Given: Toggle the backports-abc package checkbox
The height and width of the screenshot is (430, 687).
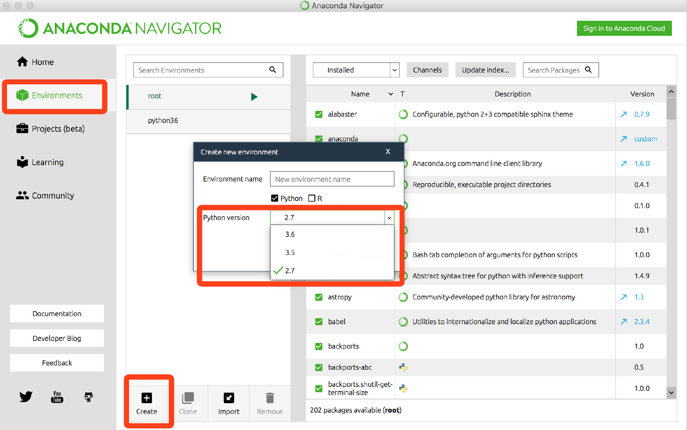Looking at the screenshot, I should pos(319,367).
